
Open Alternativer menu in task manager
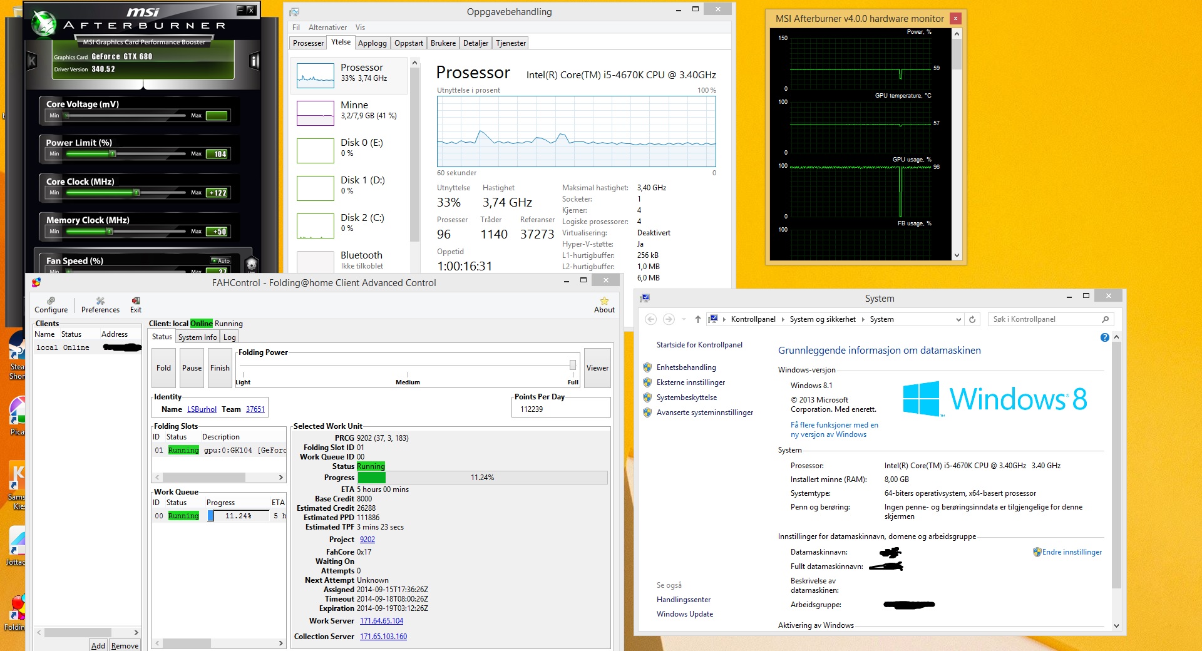pos(327,28)
